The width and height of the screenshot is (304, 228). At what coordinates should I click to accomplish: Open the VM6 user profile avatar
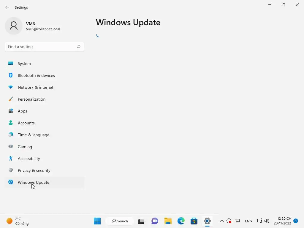14,26
